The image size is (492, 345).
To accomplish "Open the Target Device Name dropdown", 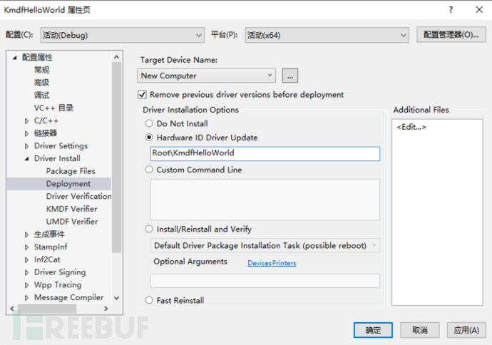I will [206, 76].
